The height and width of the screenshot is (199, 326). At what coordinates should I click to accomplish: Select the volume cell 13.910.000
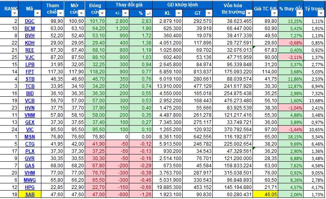(x=167, y=86)
